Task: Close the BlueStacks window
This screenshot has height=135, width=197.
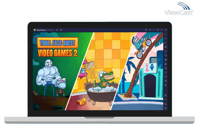Action: 162,30
